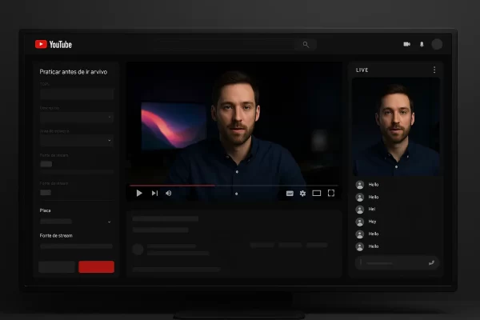The width and height of the screenshot is (480, 320).
Task: Expand the Placa dropdown
Action: coord(76,221)
